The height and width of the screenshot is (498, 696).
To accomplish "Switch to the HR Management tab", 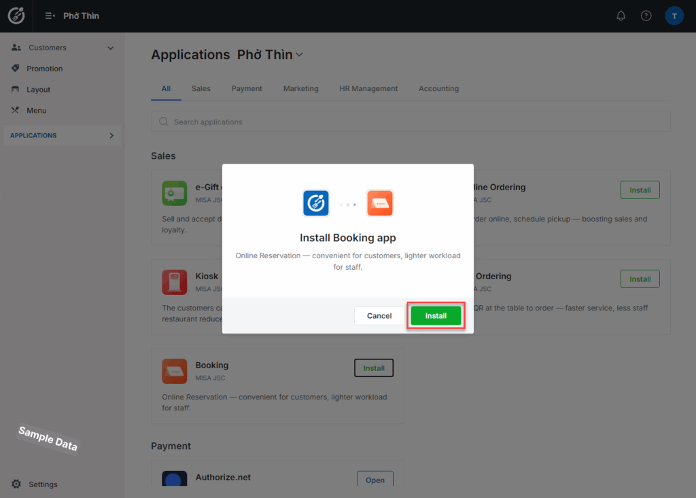I will [368, 88].
